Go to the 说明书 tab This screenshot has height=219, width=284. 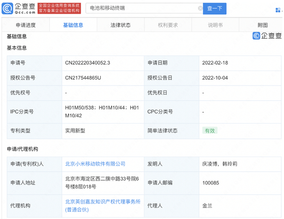tap(215, 25)
